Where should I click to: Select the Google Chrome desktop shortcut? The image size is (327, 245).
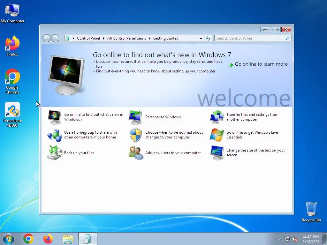point(12,81)
